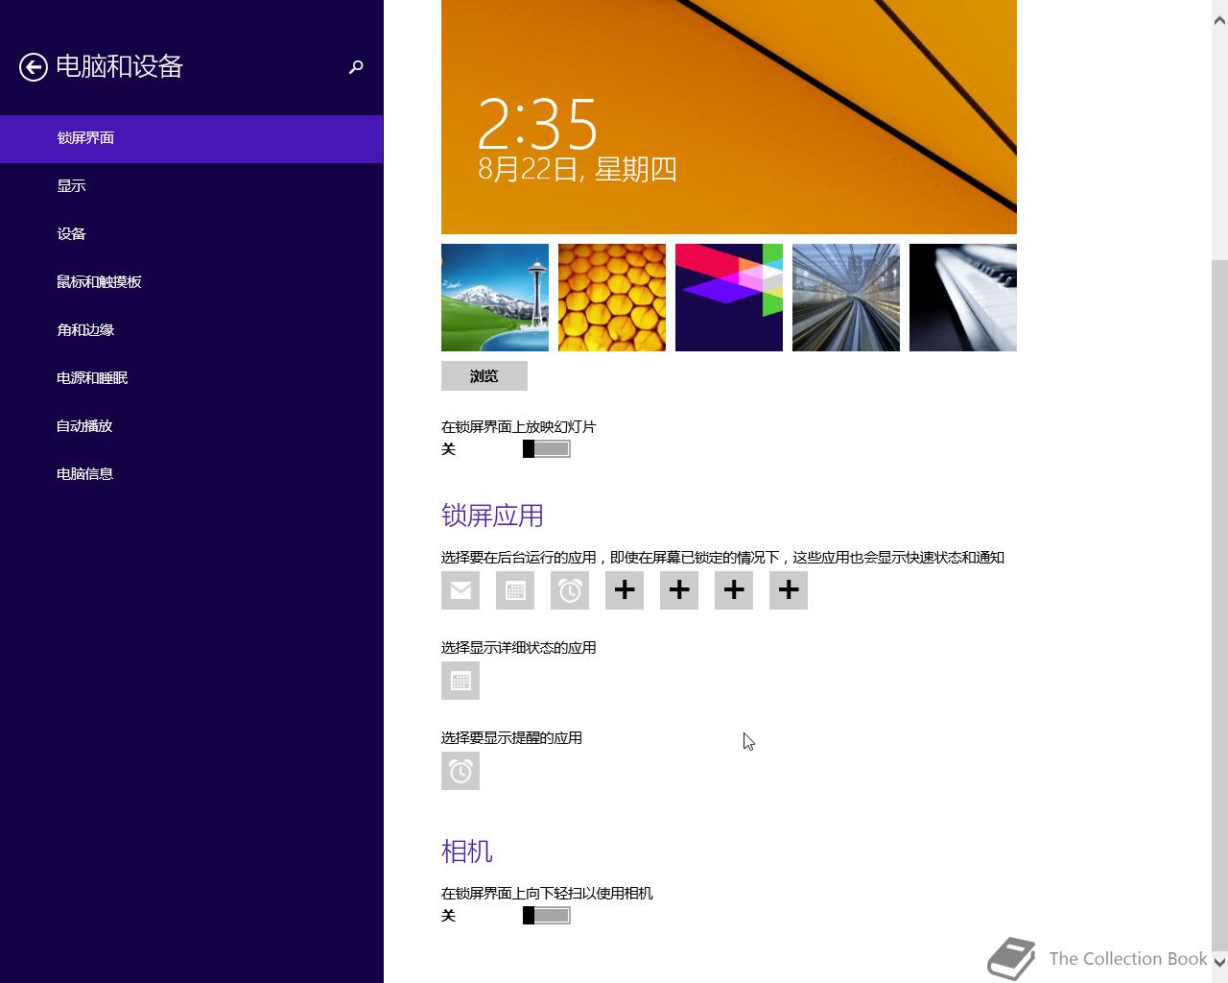The image size is (1228, 983).
Task: Click the 选择要显示提醒的应用 label
Action: pyautogui.click(x=511, y=738)
